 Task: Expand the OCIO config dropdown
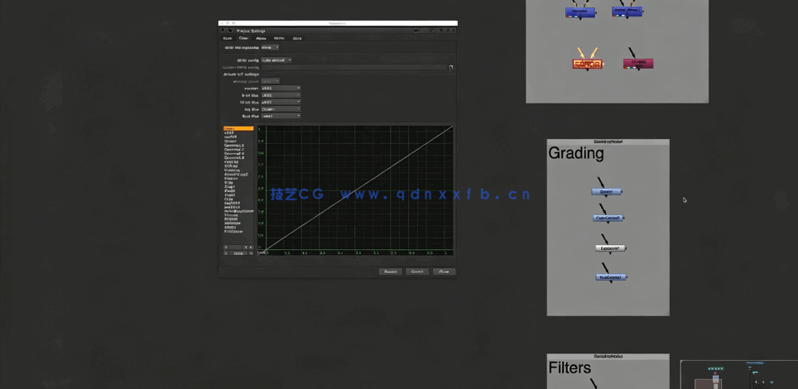[276, 60]
